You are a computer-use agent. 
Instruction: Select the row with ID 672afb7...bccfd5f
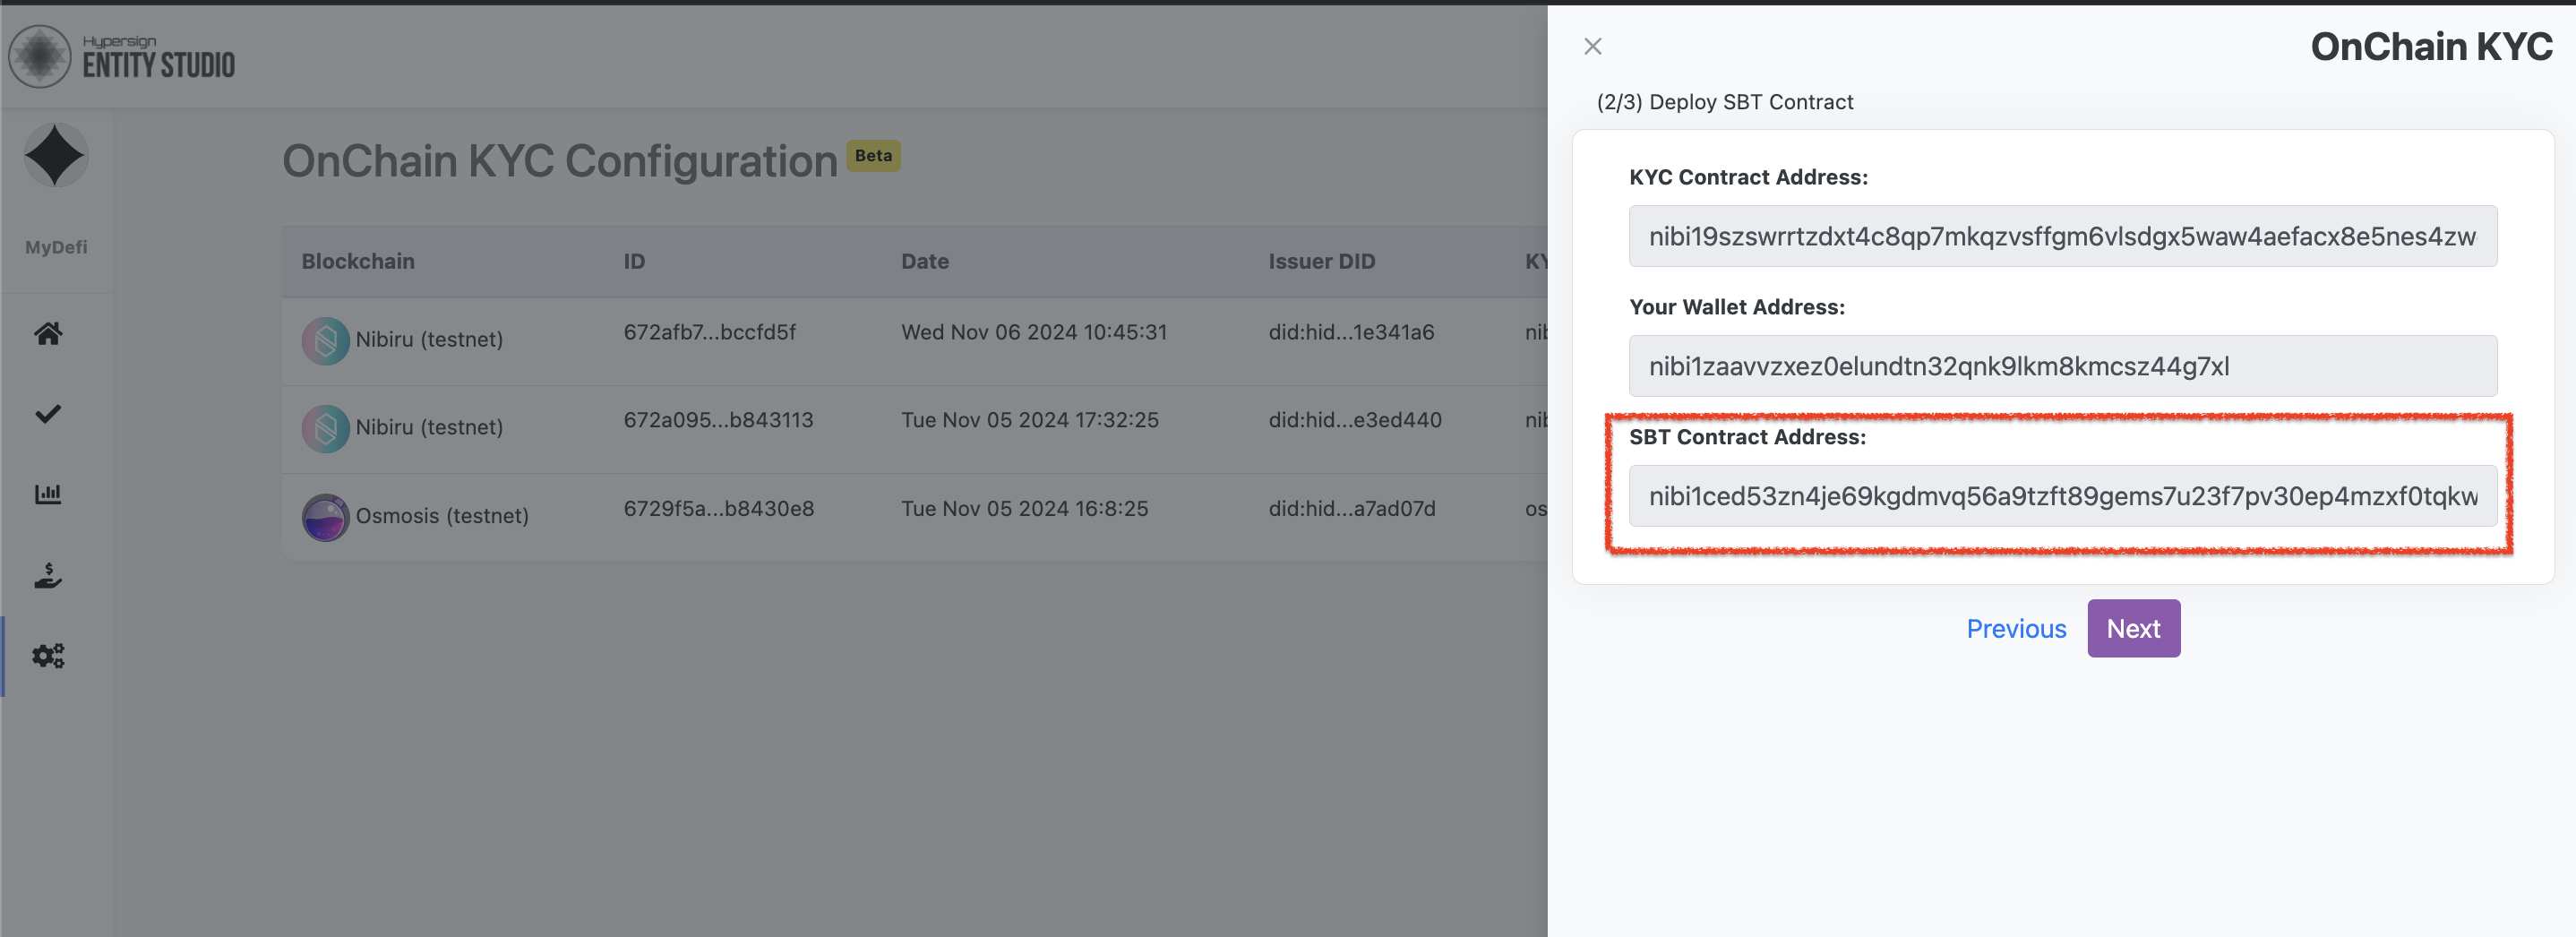click(710, 332)
